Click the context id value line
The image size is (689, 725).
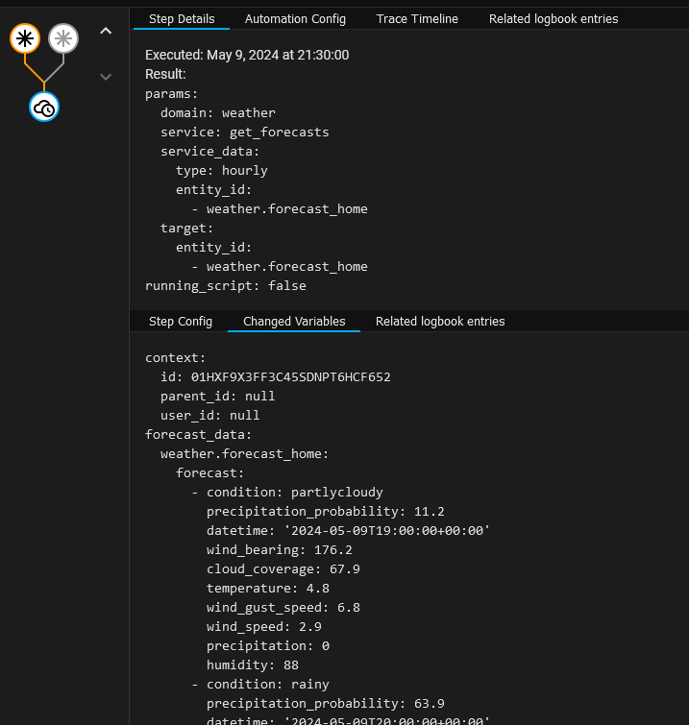coord(275,376)
